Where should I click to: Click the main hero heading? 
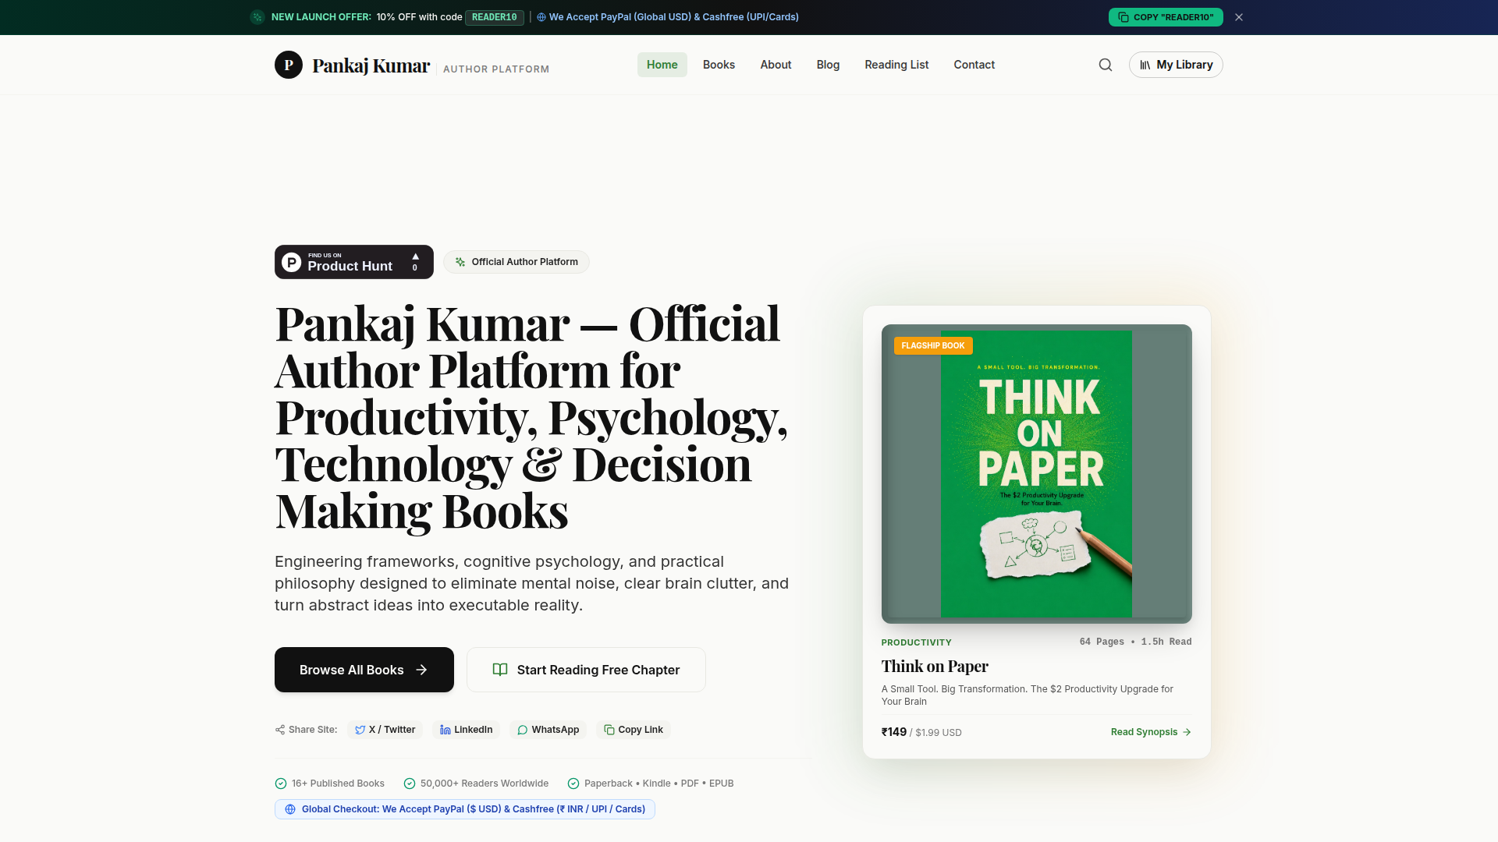point(531,417)
